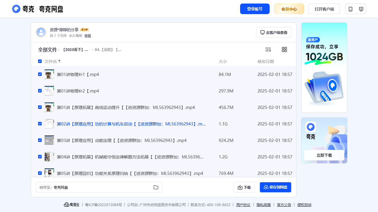This screenshot has width=378, height=212.
Task: Select 04.【完结】 breadcrumb item
Action: (x=108, y=50)
